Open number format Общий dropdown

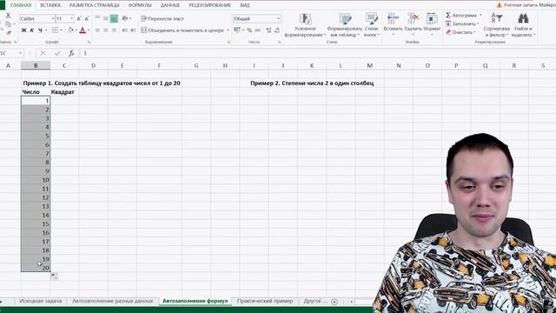click(x=278, y=18)
